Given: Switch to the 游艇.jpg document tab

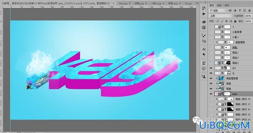Looking at the screenshot, I should pos(139,3).
